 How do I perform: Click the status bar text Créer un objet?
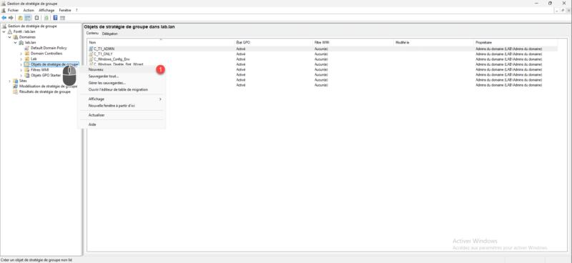[36, 260]
